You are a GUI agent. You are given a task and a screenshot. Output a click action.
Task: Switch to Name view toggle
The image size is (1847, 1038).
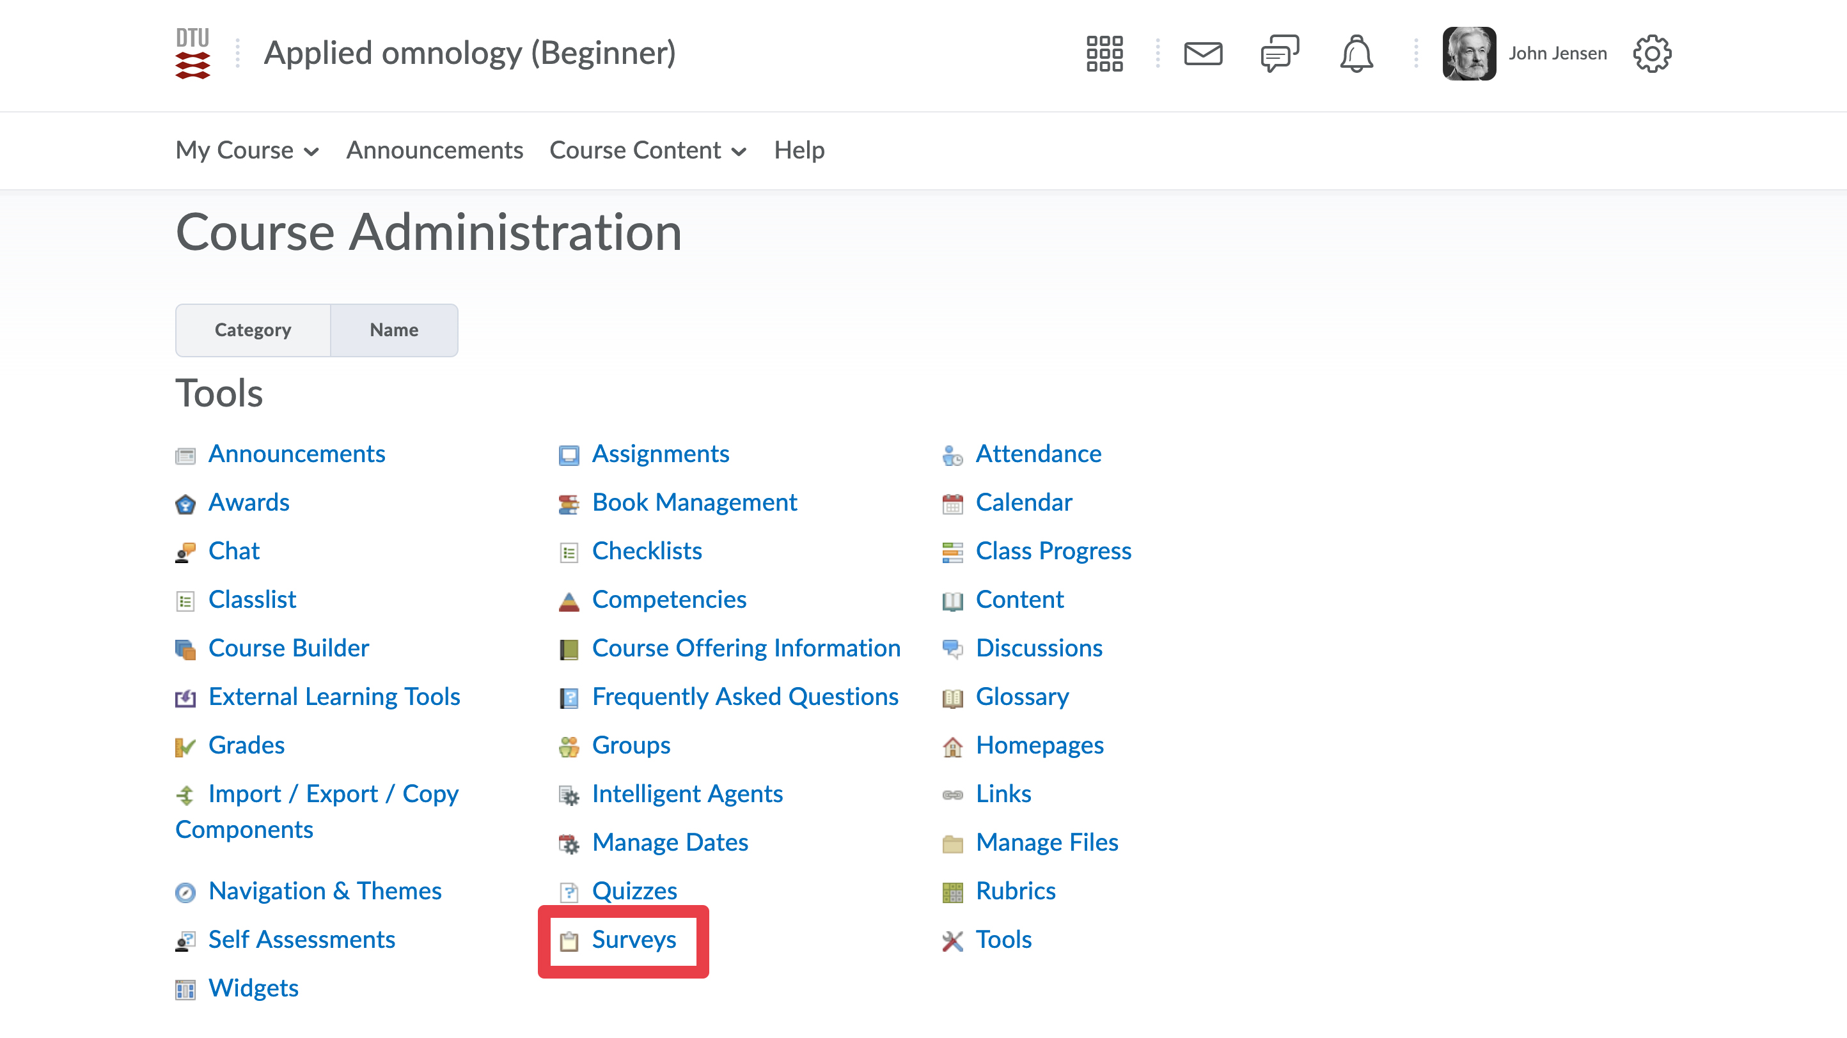(393, 330)
